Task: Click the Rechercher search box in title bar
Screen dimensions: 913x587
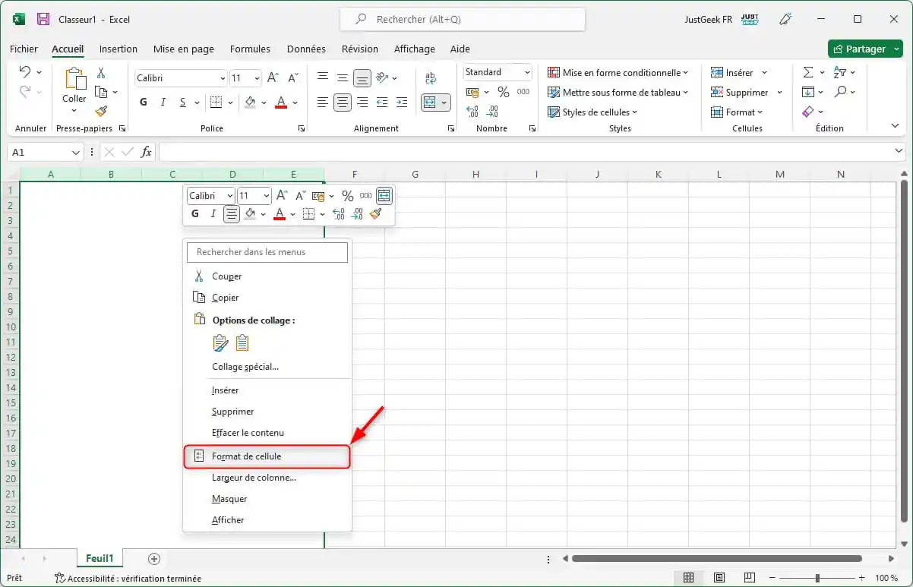Action: 463,19
